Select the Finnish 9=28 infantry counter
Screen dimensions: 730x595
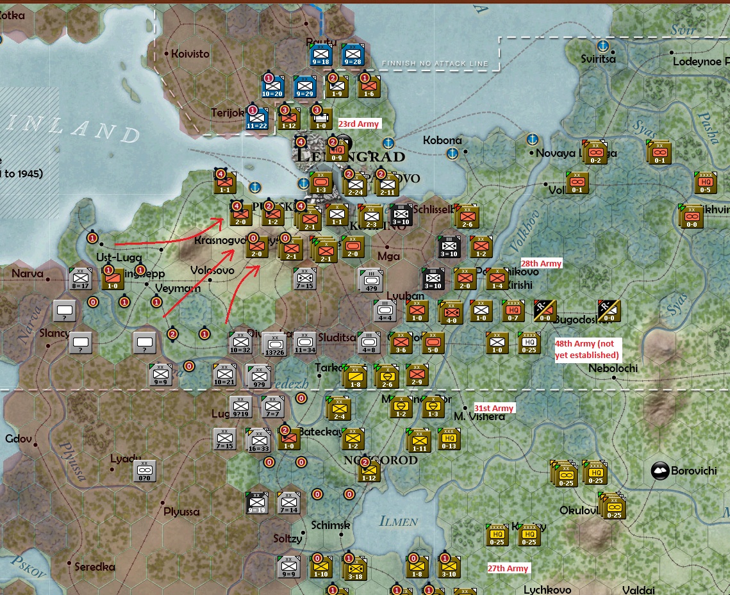[x=353, y=55]
